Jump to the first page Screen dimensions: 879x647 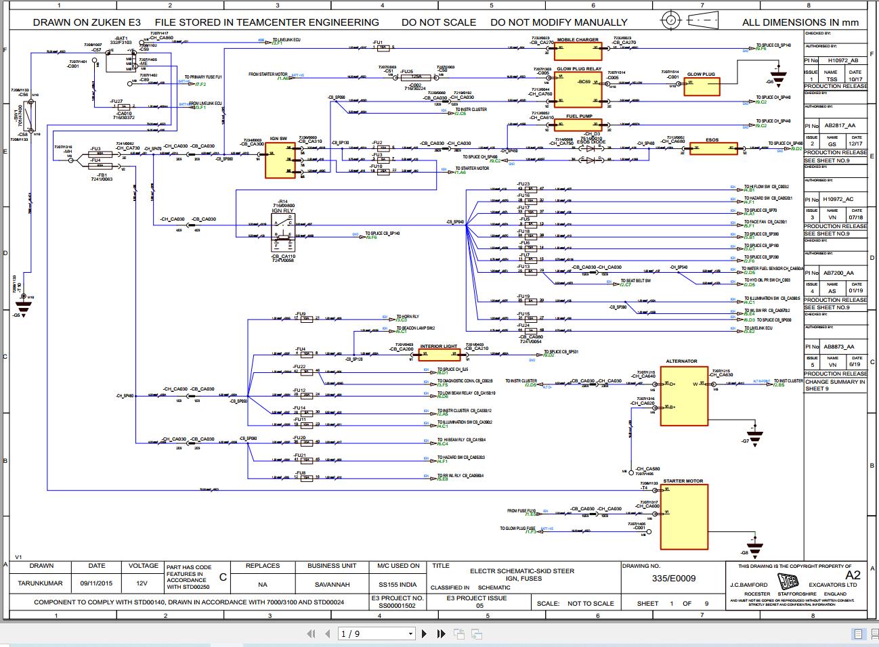[x=312, y=633]
